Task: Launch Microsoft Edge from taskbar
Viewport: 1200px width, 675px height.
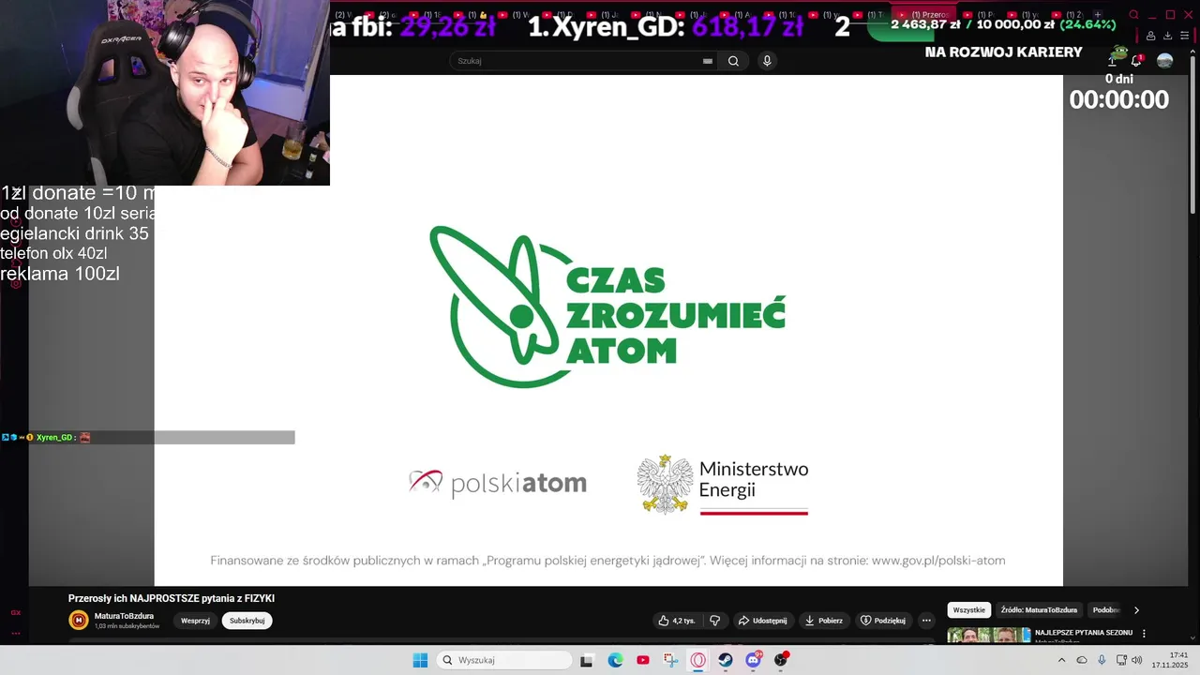Action: tap(615, 660)
